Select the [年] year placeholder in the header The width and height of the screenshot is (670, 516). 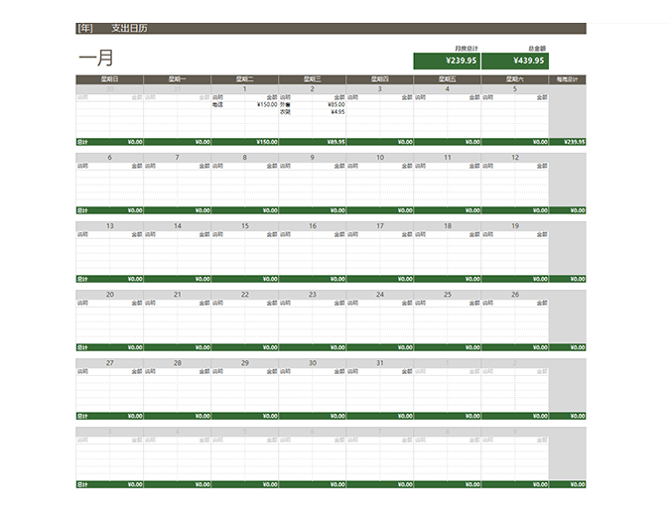click(84, 28)
